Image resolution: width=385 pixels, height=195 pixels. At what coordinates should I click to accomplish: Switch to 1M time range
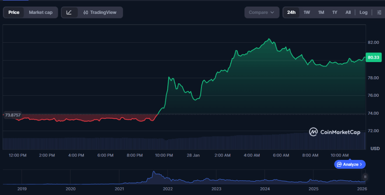[321, 12]
